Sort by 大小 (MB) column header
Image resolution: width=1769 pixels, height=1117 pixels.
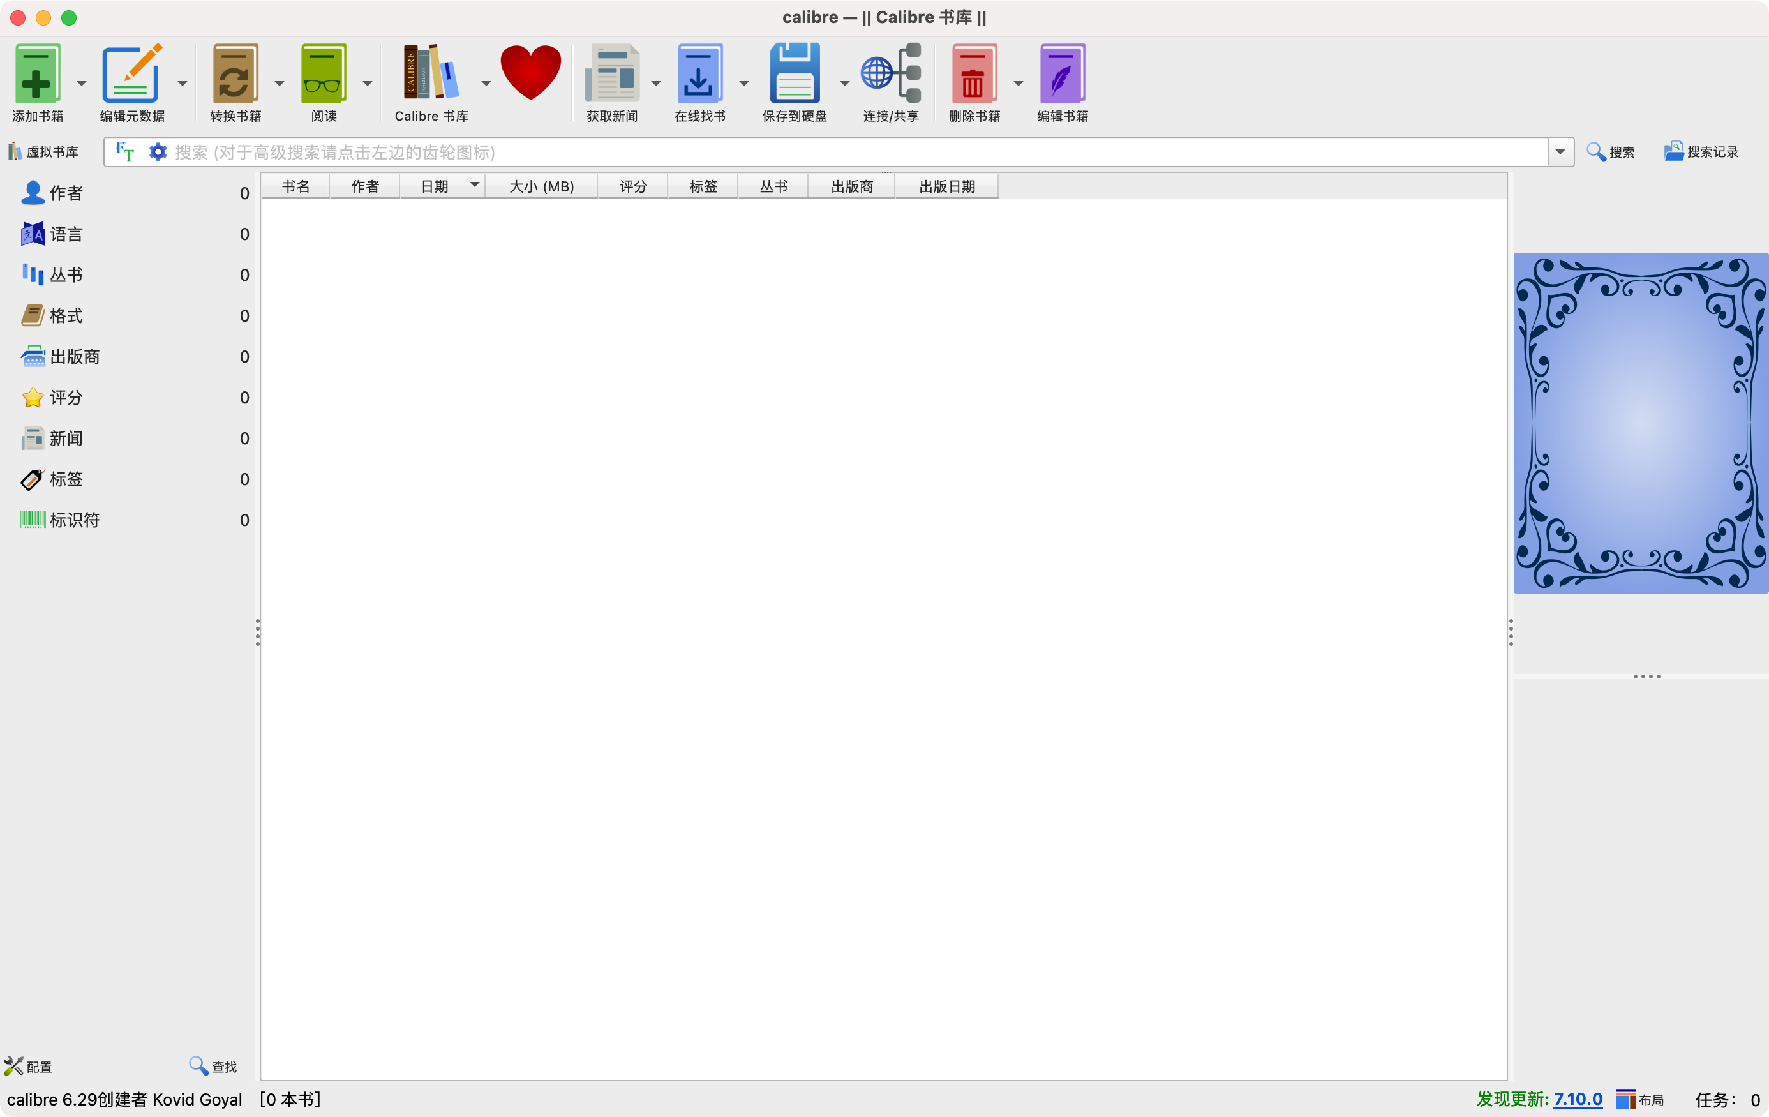(541, 186)
